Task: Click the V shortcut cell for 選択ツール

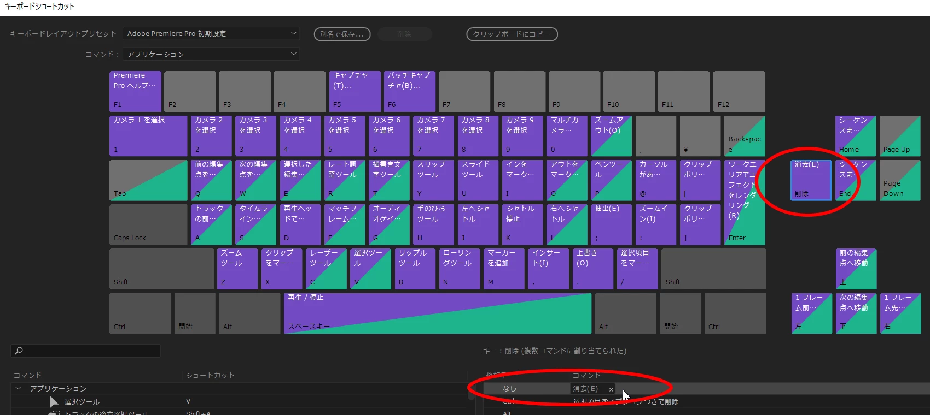Action: pyautogui.click(x=188, y=402)
